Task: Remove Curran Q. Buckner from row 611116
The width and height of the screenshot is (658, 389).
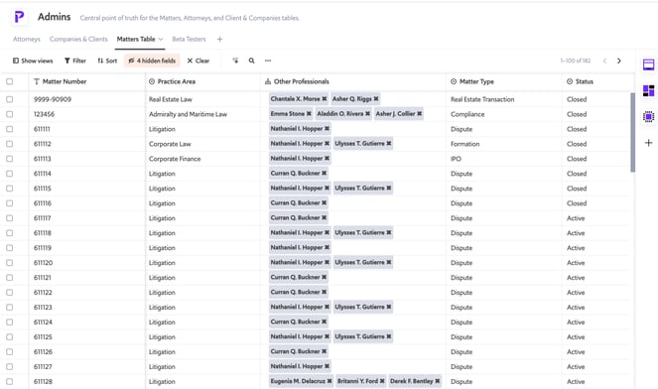Action: [324, 203]
